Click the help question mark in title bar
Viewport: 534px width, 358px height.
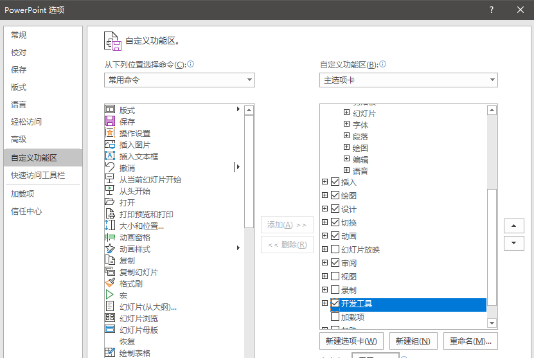point(492,10)
